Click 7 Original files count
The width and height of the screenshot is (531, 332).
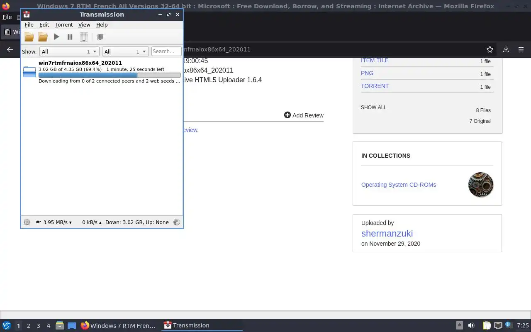click(480, 121)
